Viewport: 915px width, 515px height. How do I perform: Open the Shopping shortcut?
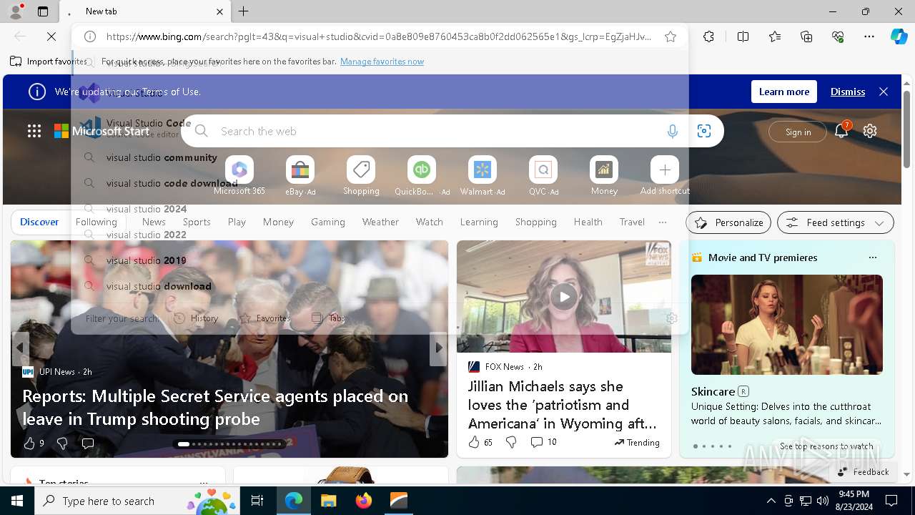[361, 175]
